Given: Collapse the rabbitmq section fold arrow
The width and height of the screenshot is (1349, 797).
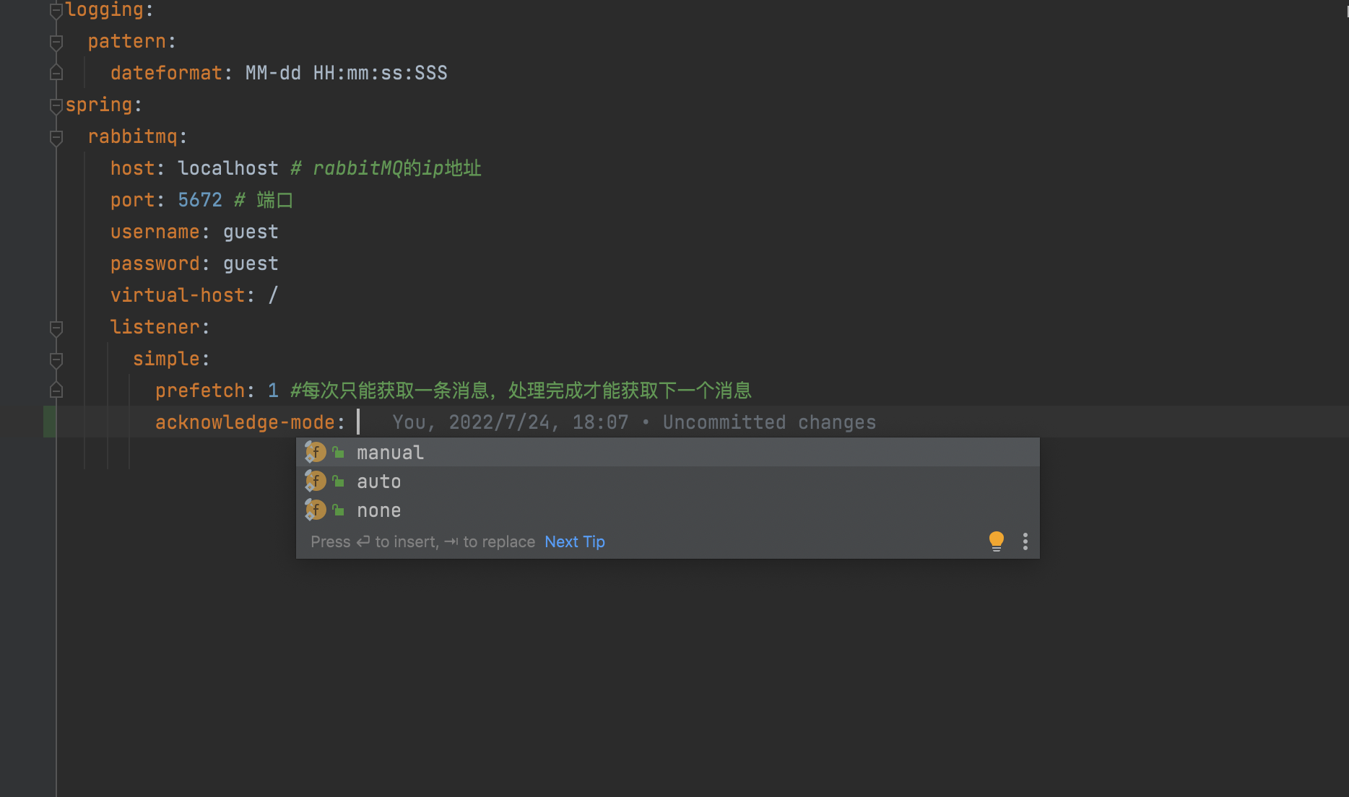Looking at the screenshot, I should coord(56,136).
